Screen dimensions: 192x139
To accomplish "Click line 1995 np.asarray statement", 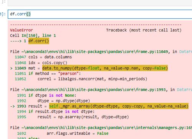I will click(x=73, y=117).
